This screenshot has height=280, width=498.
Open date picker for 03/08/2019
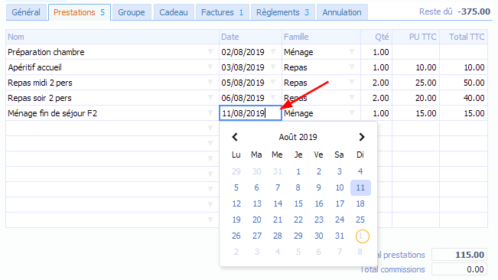[273, 67]
